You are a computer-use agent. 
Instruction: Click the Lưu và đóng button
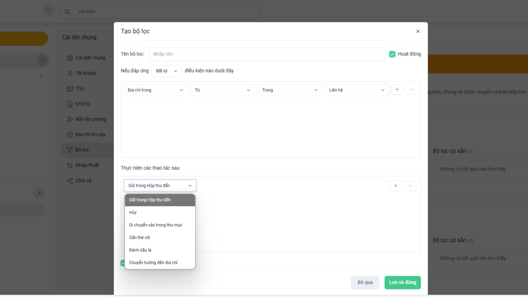pyautogui.click(x=403, y=282)
